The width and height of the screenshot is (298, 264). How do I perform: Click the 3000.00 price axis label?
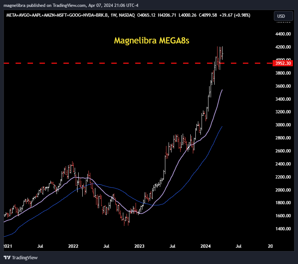click(283, 125)
